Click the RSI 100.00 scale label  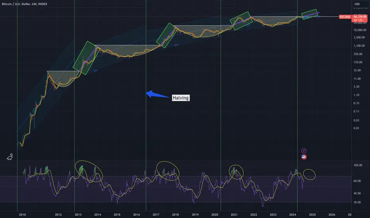tap(358, 165)
